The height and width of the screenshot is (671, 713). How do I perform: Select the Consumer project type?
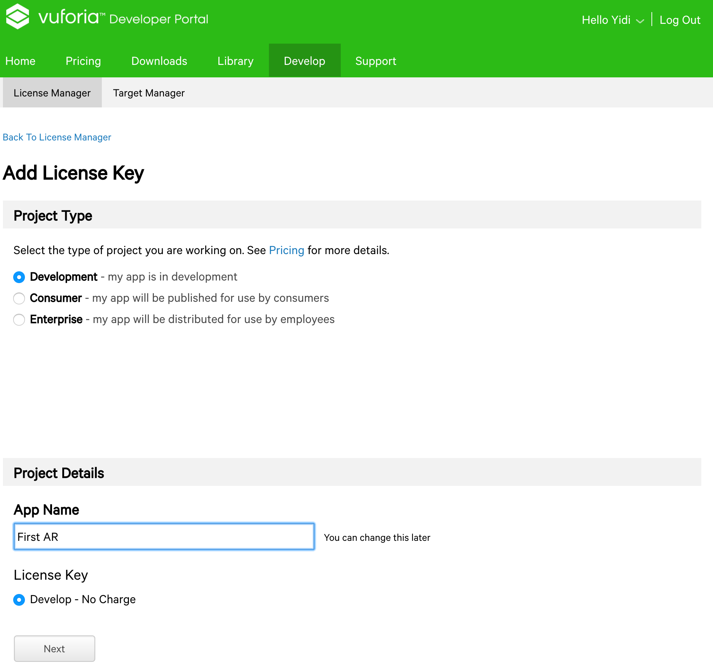(x=19, y=298)
